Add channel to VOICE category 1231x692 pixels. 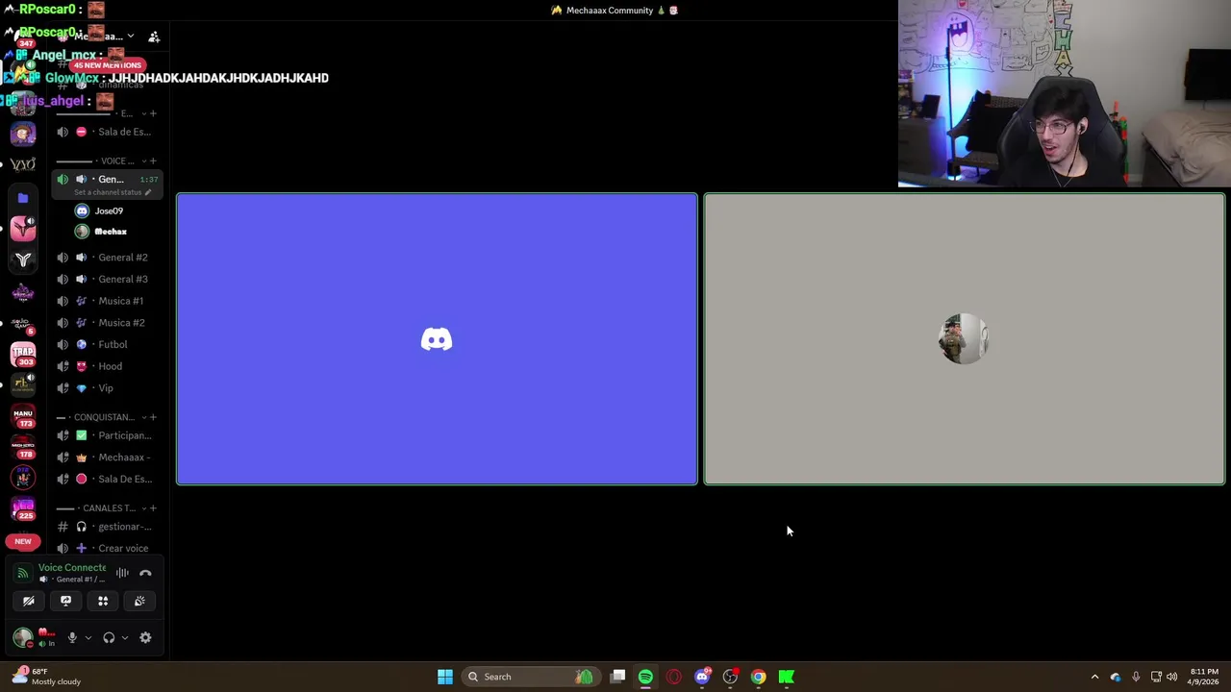click(153, 161)
